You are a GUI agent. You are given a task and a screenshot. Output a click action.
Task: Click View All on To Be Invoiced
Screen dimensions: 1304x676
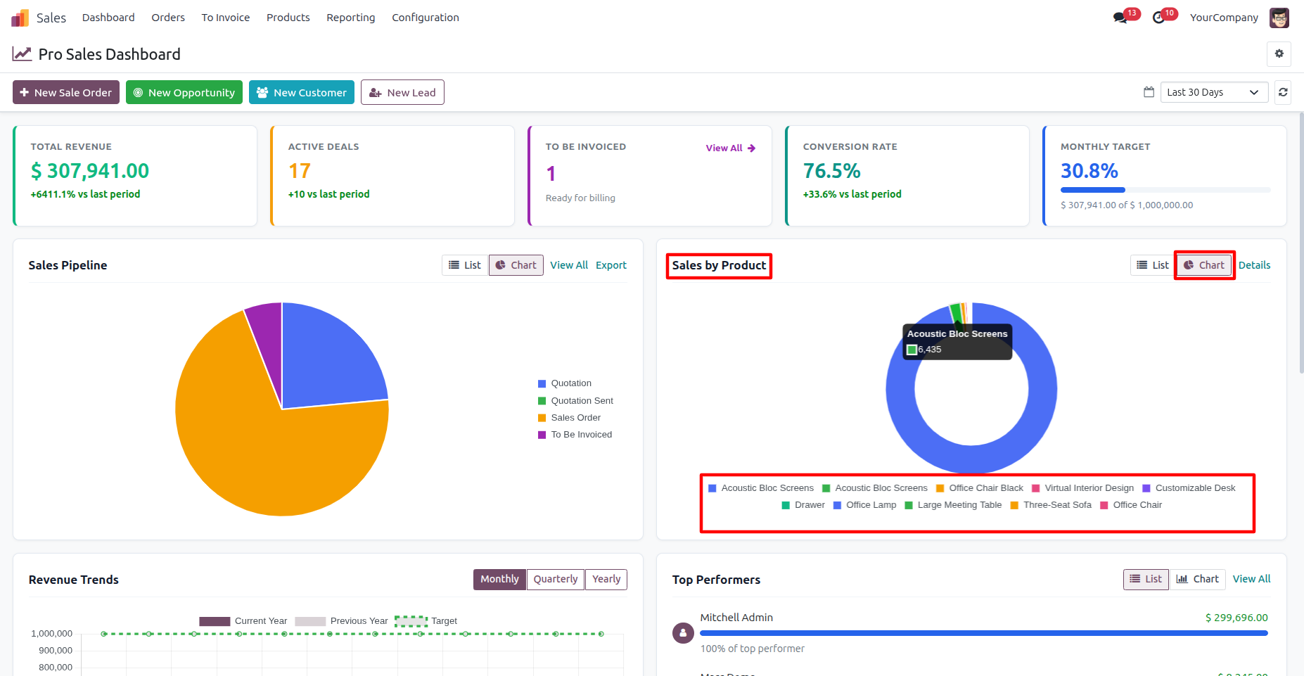[x=730, y=148]
